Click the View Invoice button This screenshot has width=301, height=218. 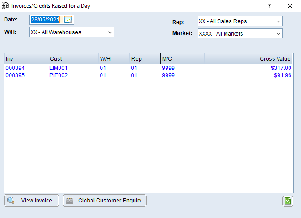[x=32, y=201]
